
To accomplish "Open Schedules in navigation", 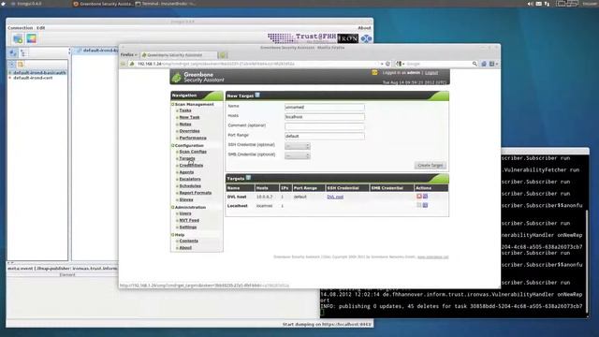I will tap(190, 186).
